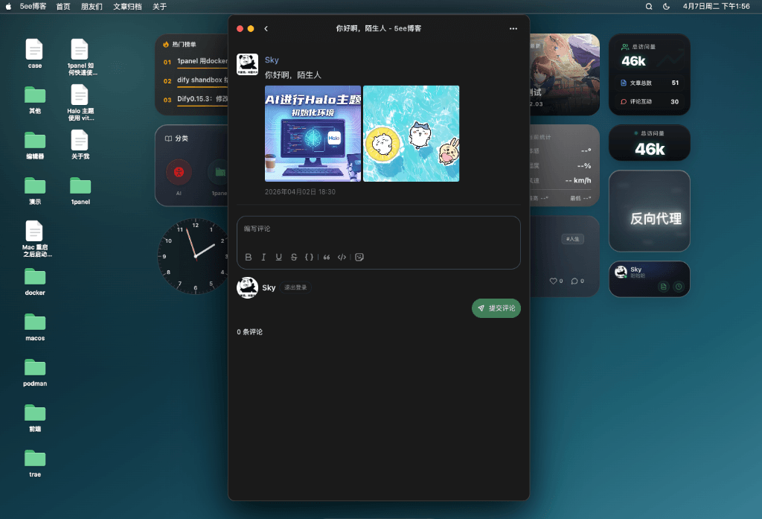This screenshot has height=519, width=762.
Task: Click the heart like icon on post card
Action: [x=553, y=281]
